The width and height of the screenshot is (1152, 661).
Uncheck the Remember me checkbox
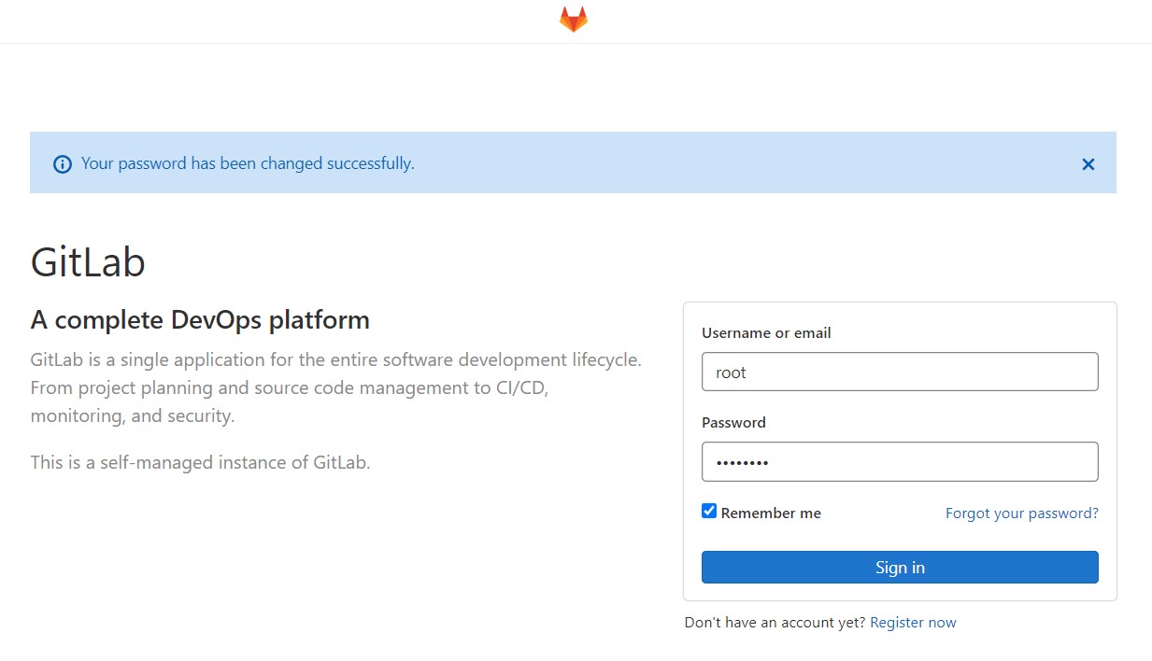coord(709,512)
